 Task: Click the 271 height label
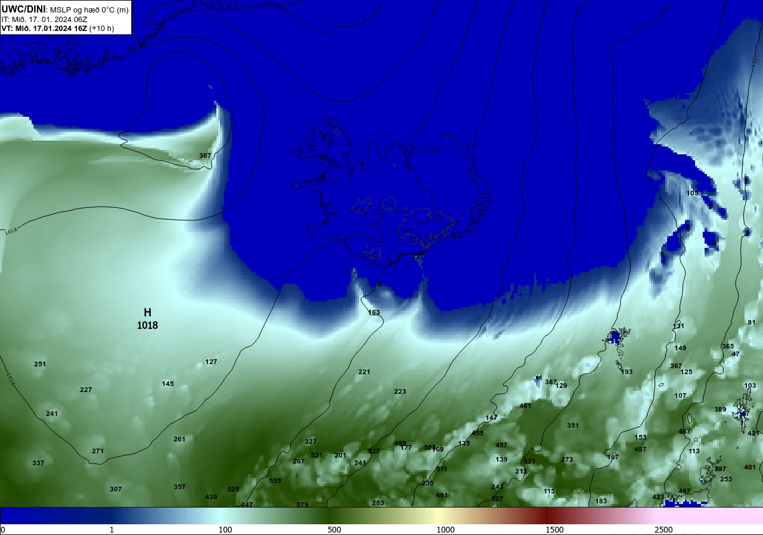pyautogui.click(x=98, y=451)
